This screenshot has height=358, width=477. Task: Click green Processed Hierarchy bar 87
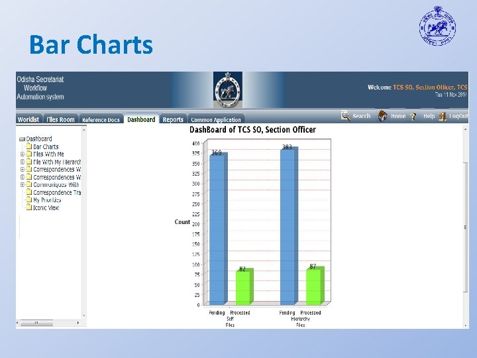(x=315, y=286)
